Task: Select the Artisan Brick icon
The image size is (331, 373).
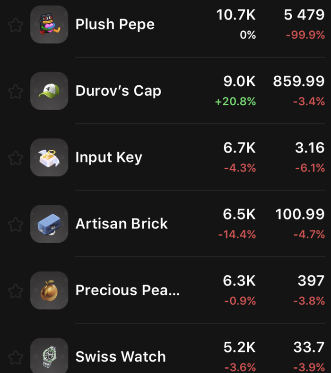Action: point(49,224)
